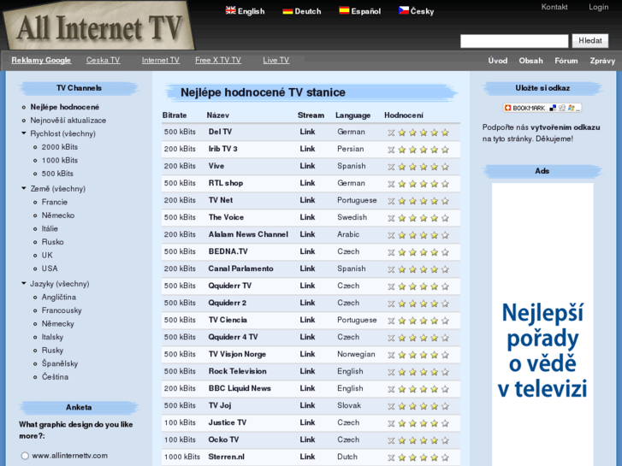Click the Czech flag next to Česky
Viewport: 622px width, 466px height.
coord(404,11)
